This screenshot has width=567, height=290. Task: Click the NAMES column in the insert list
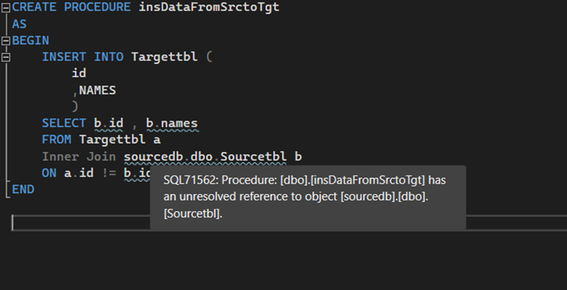pyautogui.click(x=97, y=90)
